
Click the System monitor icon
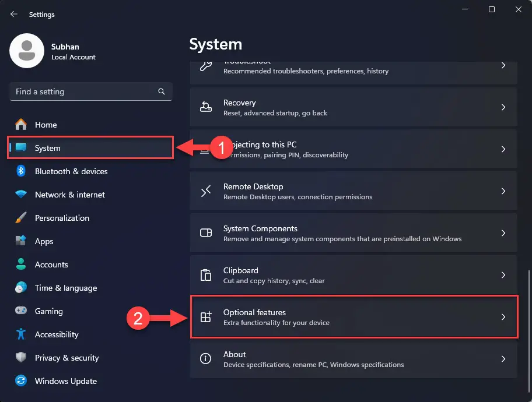click(21, 147)
